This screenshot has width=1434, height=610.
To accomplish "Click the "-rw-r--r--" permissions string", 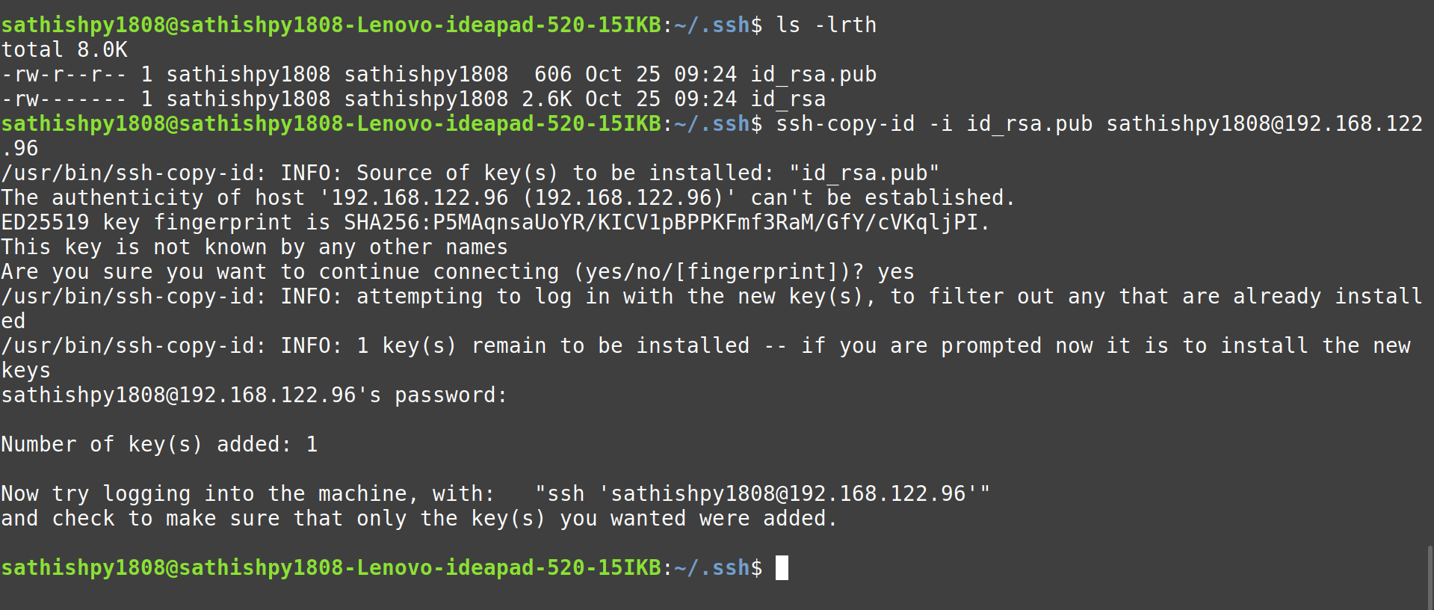I will (x=64, y=75).
